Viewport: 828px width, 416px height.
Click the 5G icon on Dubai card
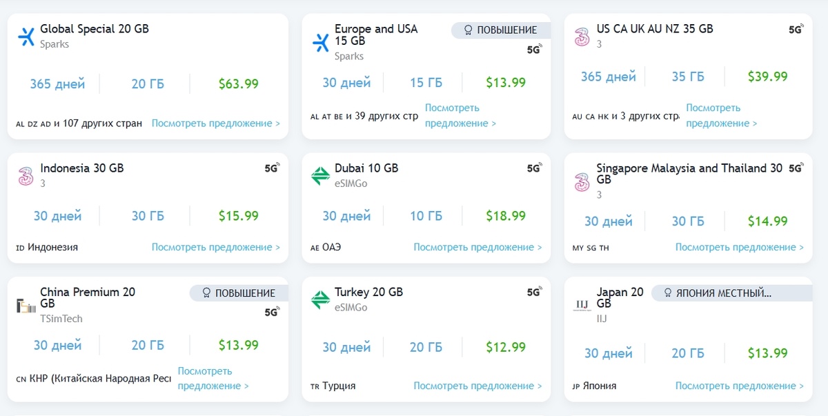(x=535, y=168)
